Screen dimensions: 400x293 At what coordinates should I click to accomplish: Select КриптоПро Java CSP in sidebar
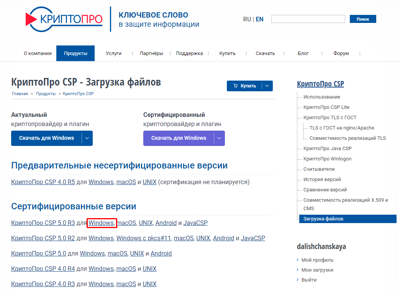[328, 148]
